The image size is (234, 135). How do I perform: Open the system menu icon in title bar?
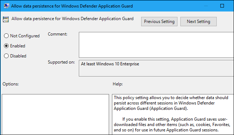point(6,6)
